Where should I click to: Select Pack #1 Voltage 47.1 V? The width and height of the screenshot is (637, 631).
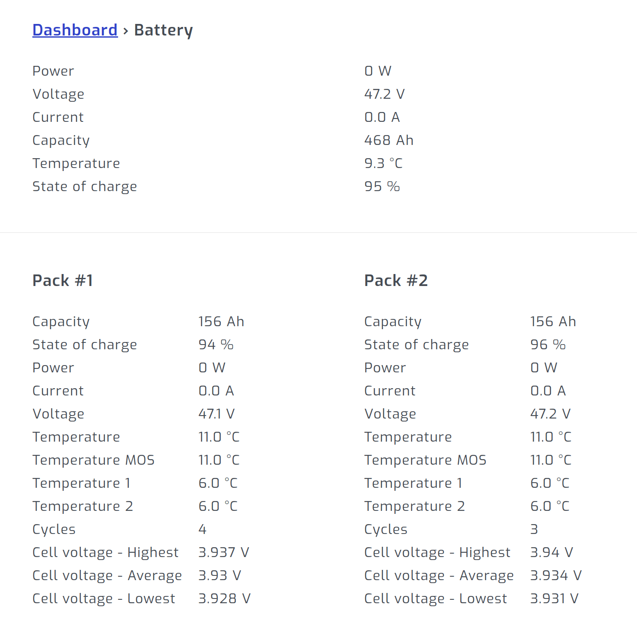(217, 413)
